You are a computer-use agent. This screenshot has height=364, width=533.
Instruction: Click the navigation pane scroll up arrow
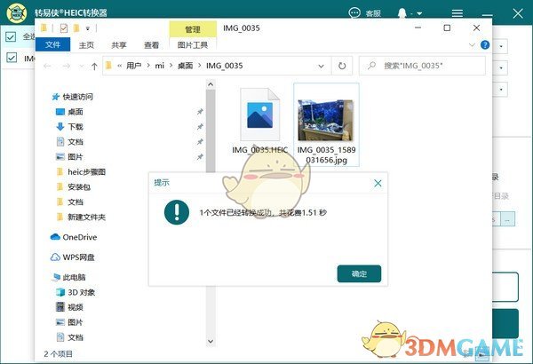click(x=211, y=84)
